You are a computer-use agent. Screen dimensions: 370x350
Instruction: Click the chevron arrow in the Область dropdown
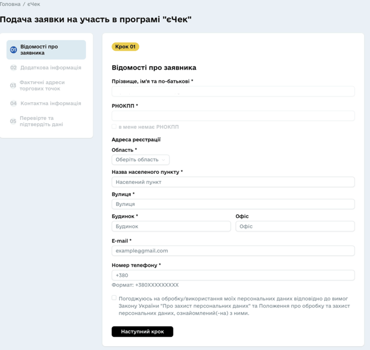(163, 160)
